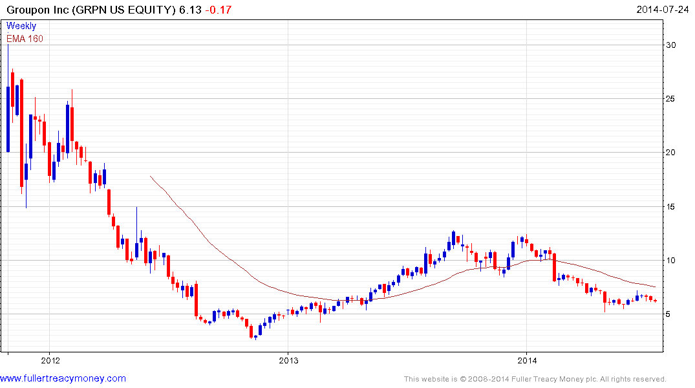Click the 5 price axis label
Image resolution: width=695 pixels, height=388 pixels.
tap(668, 314)
